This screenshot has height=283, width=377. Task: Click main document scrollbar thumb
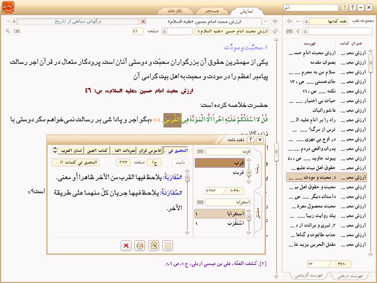click(x=276, y=152)
